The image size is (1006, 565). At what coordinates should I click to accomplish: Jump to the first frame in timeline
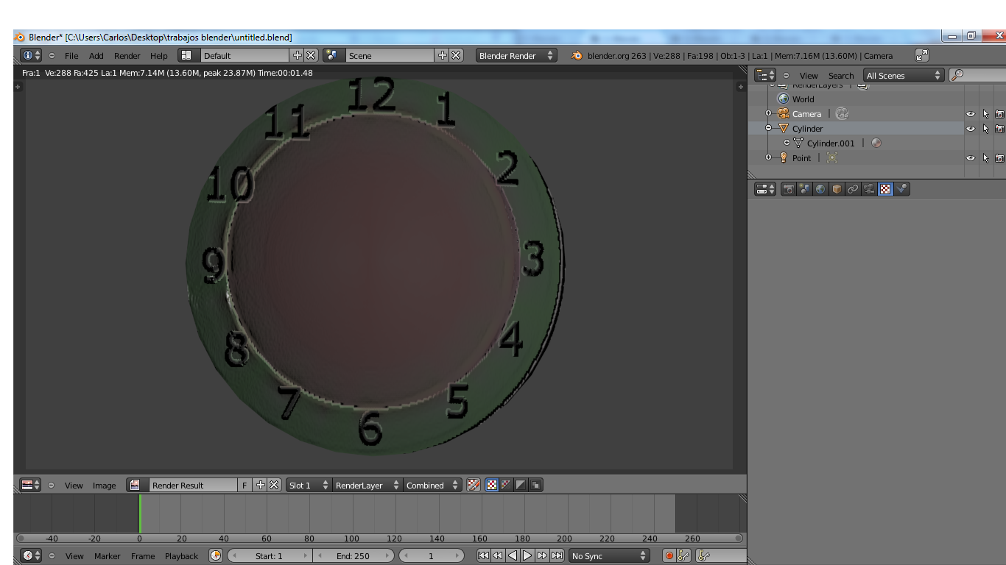[482, 555]
